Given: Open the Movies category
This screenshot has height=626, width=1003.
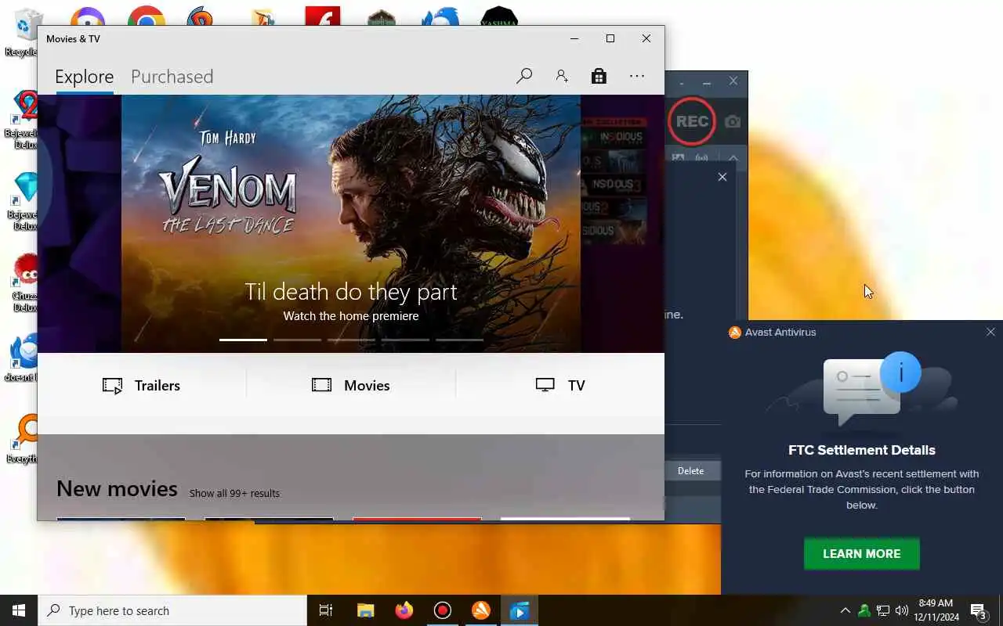Looking at the screenshot, I should tap(350, 385).
